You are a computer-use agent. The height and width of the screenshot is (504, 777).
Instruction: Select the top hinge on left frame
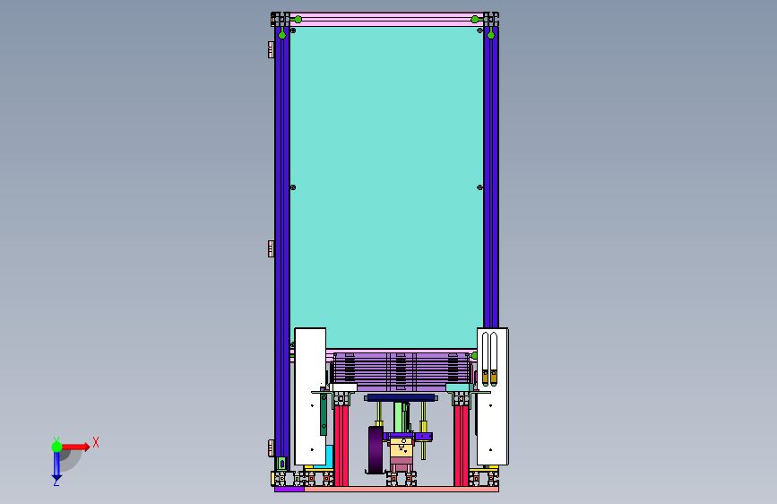point(271,49)
